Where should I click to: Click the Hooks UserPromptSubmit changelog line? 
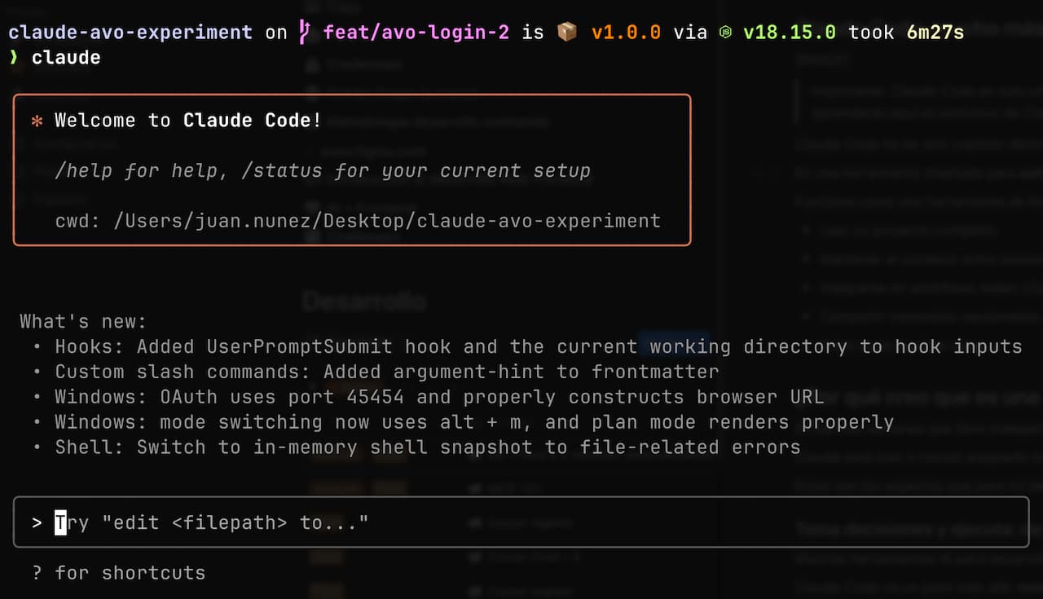(538, 346)
